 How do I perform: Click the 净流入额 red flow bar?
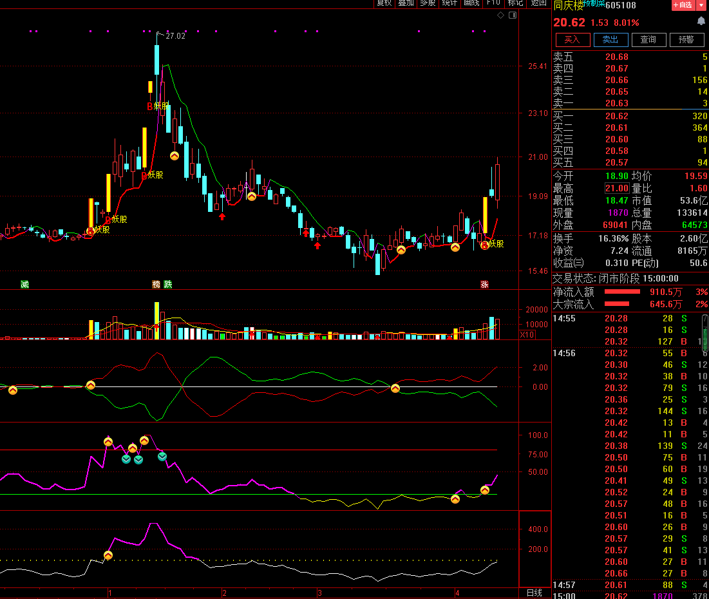pos(622,292)
